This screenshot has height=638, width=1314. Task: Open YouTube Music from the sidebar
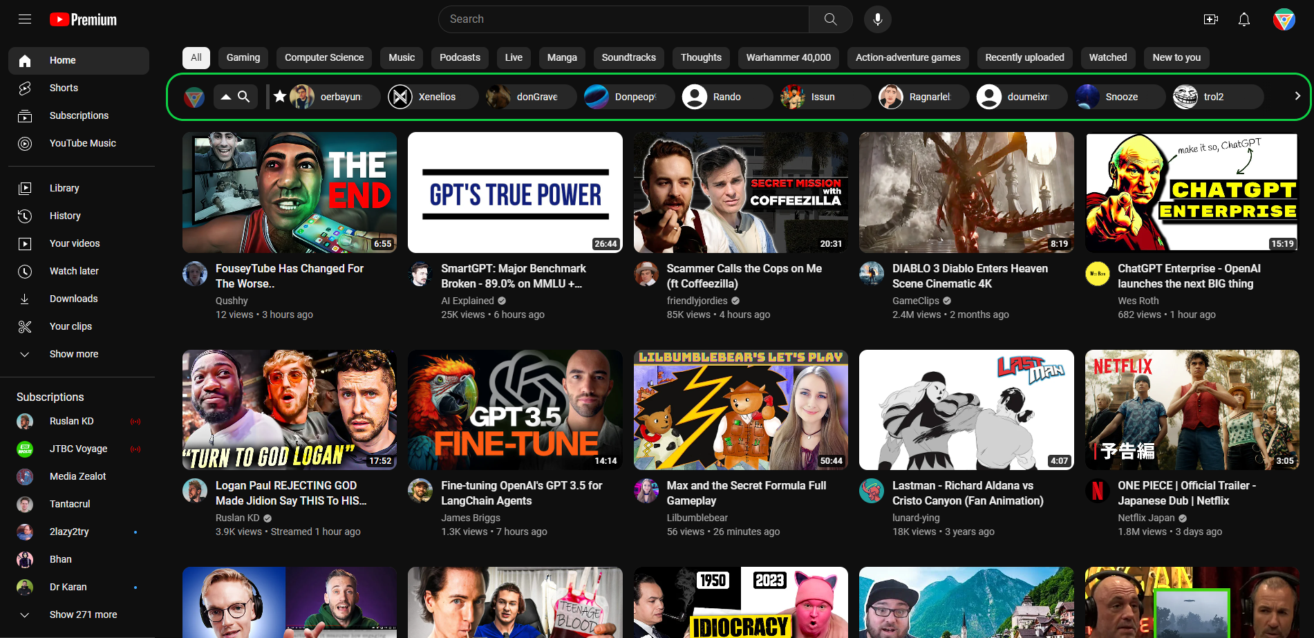coord(79,143)
